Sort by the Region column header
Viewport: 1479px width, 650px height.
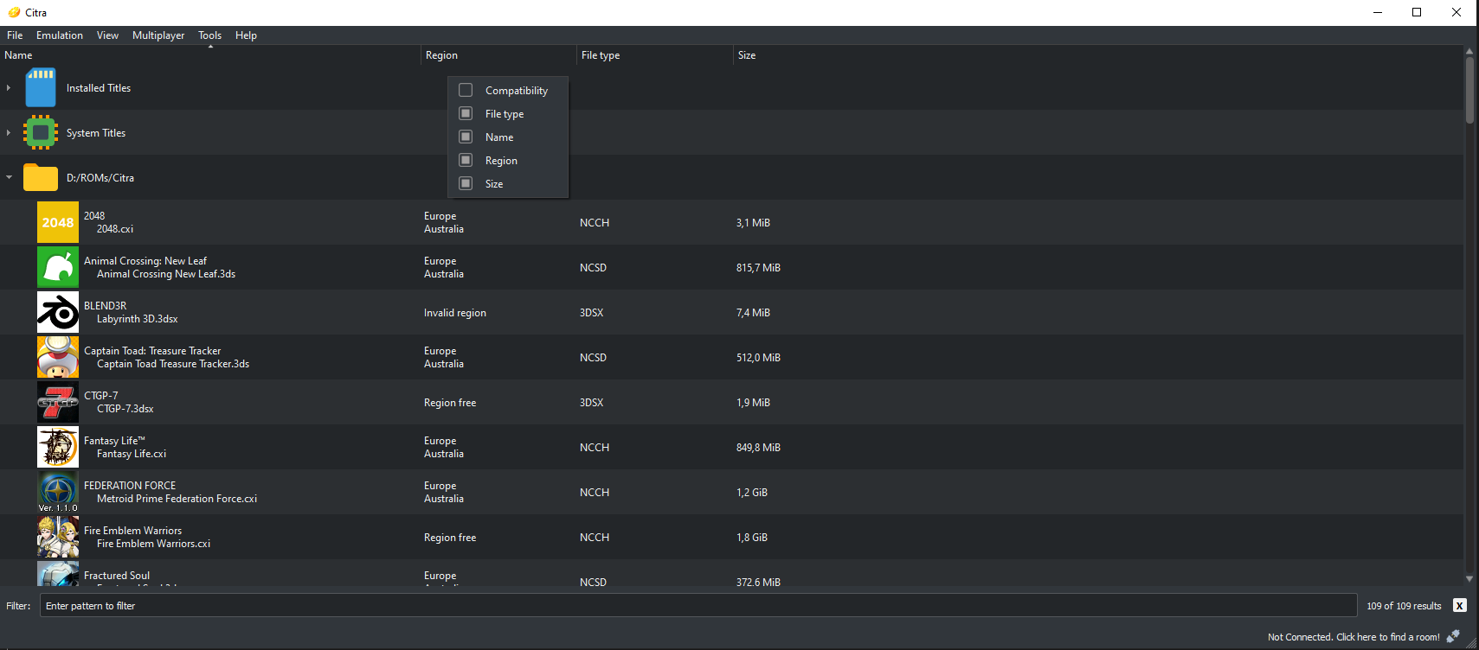[498, 55]
